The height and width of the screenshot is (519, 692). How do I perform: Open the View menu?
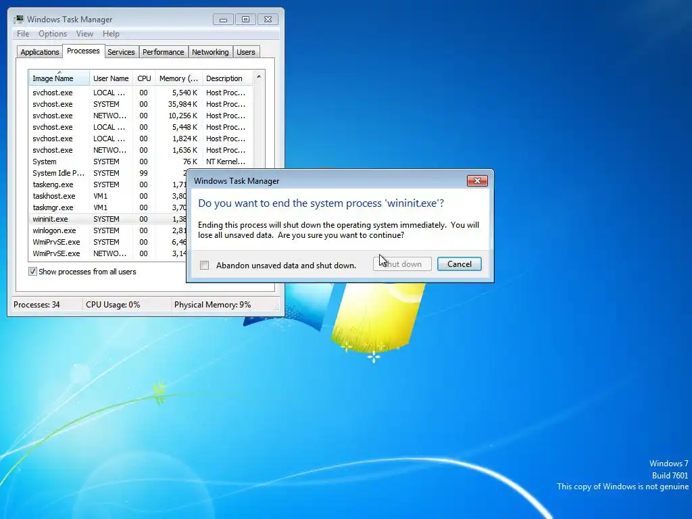point(84,34)
